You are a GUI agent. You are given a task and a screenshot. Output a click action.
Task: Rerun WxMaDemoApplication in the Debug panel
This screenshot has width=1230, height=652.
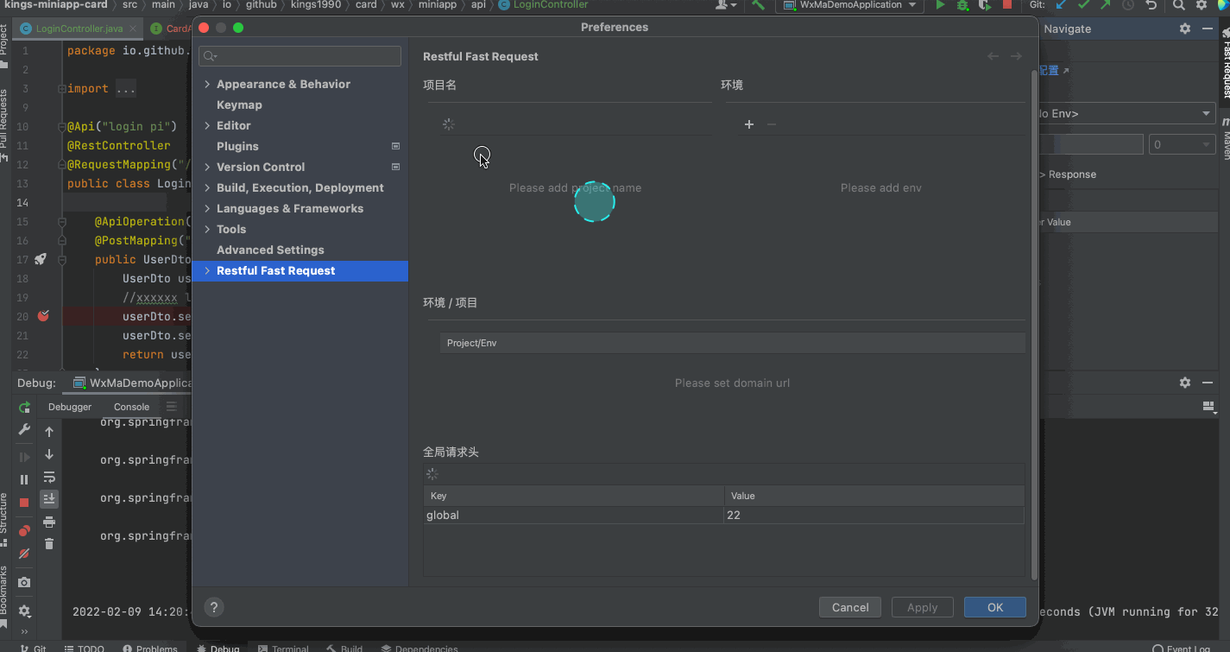pyautogui.click(x=24, y=407)
